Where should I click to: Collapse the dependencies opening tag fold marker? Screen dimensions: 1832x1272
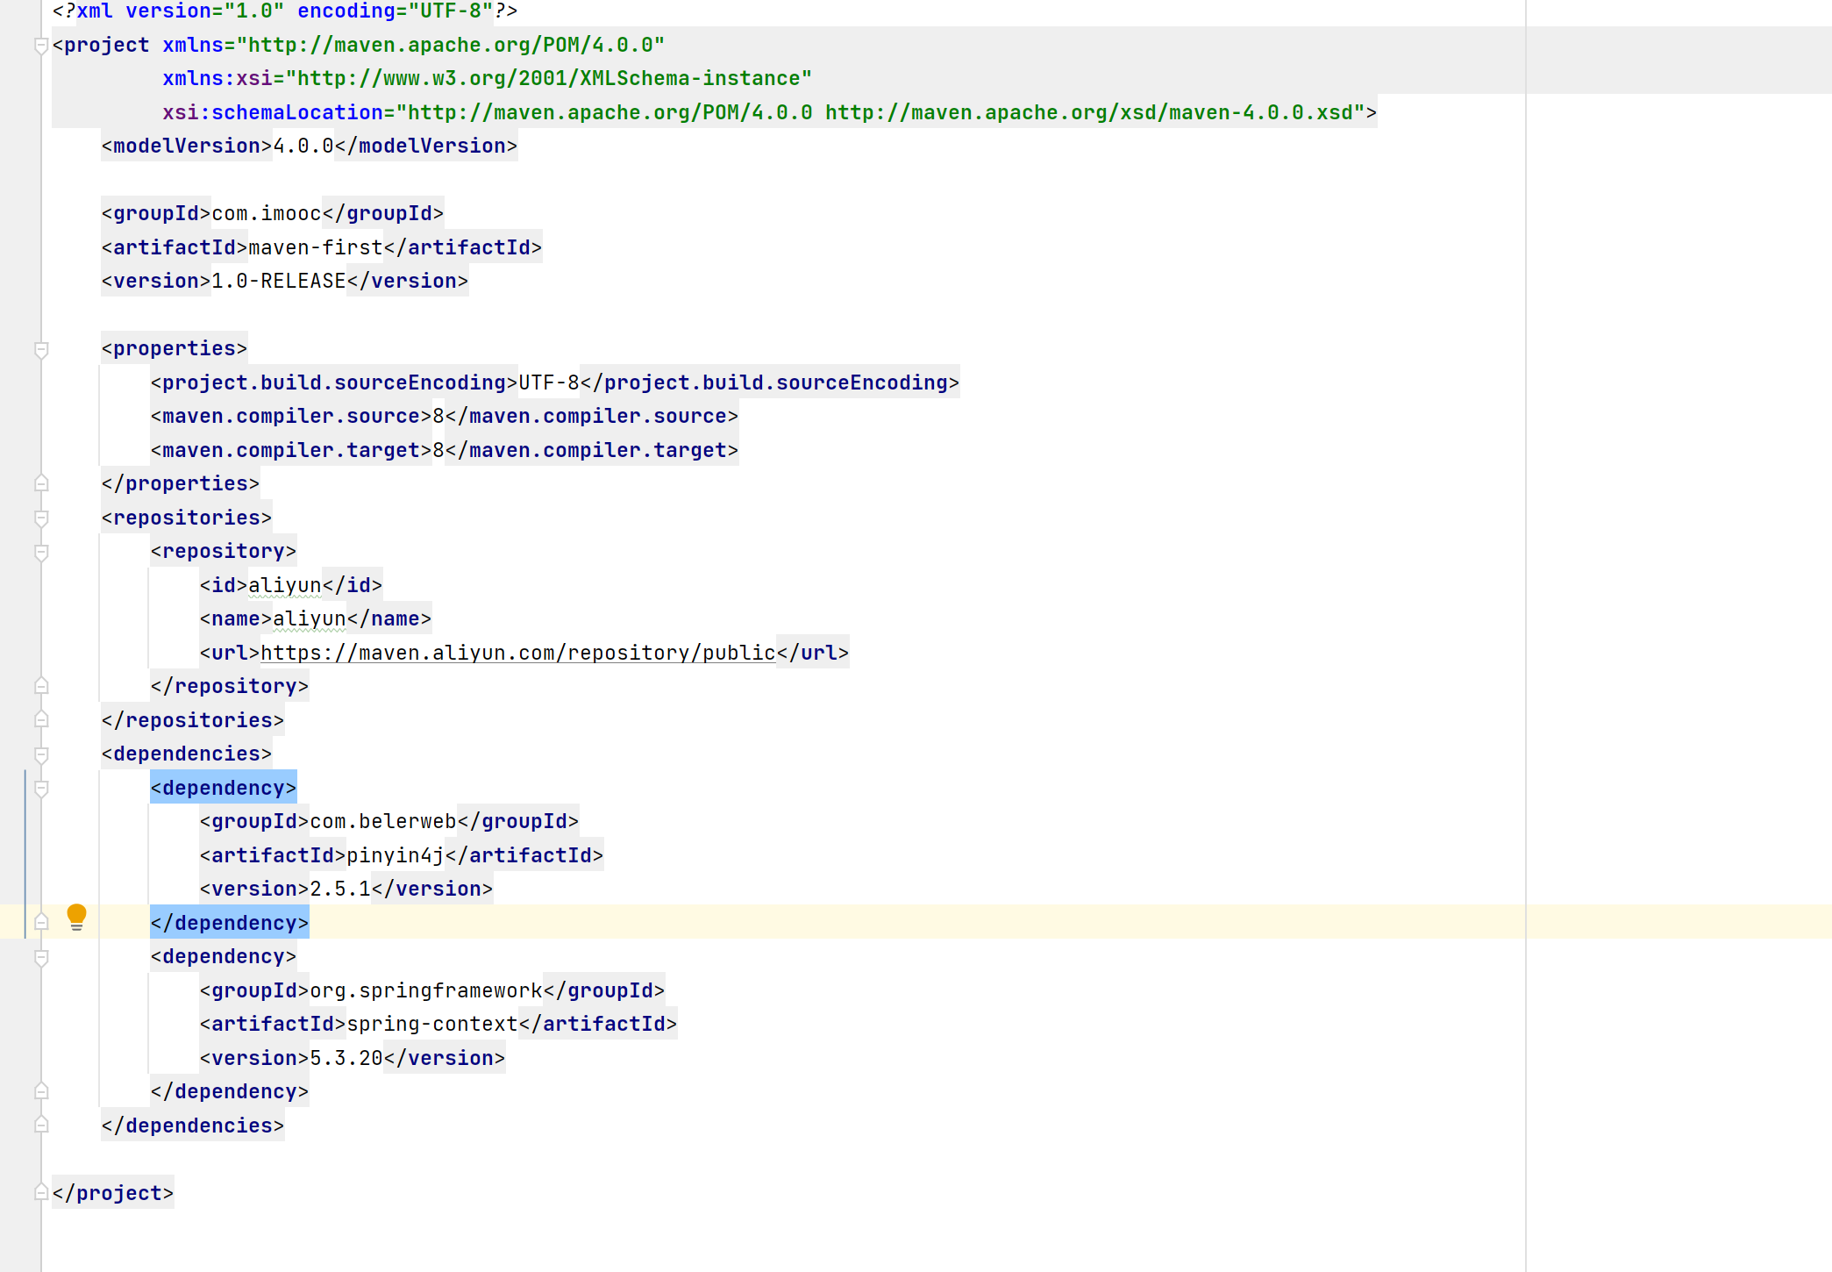(x=40, y=754)
